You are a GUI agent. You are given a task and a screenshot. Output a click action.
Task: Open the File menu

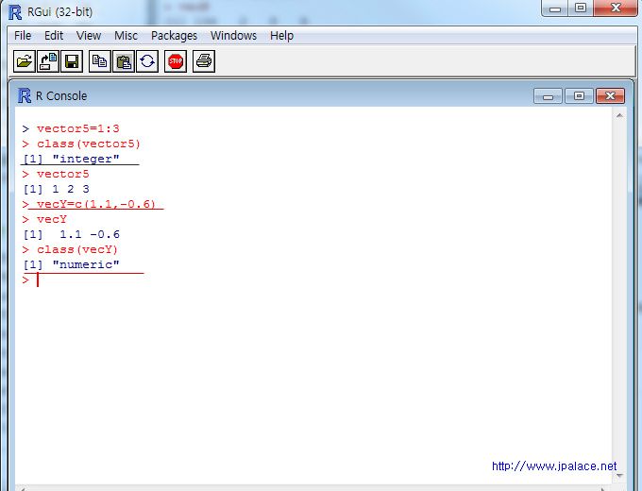pos(23,36)
